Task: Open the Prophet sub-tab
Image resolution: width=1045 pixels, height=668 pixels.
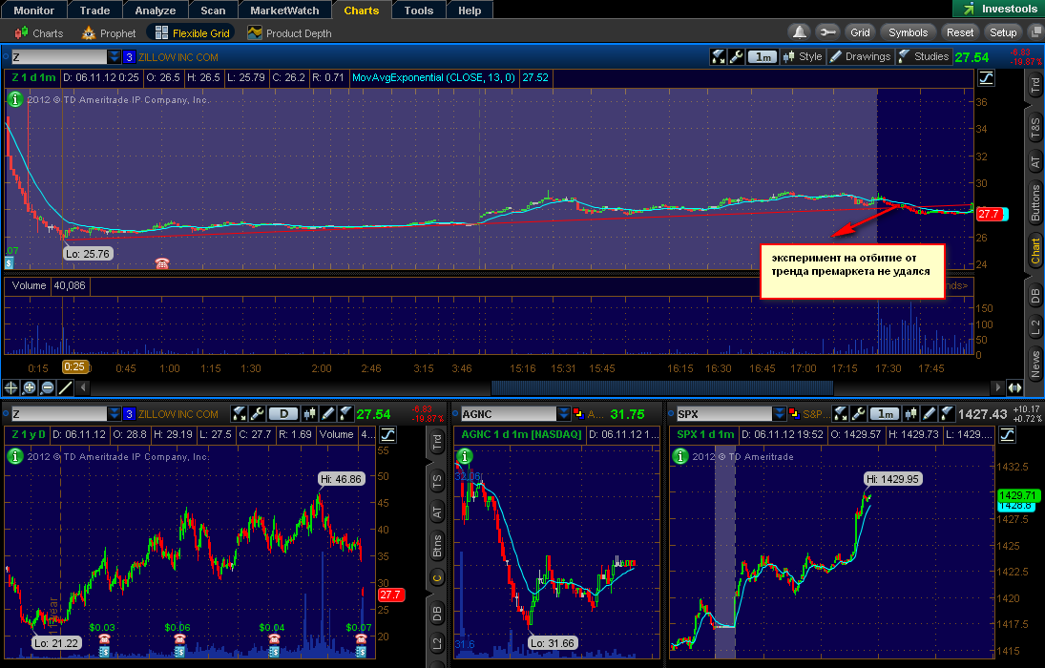Action: pyautogui.click(x=109, y=33)
